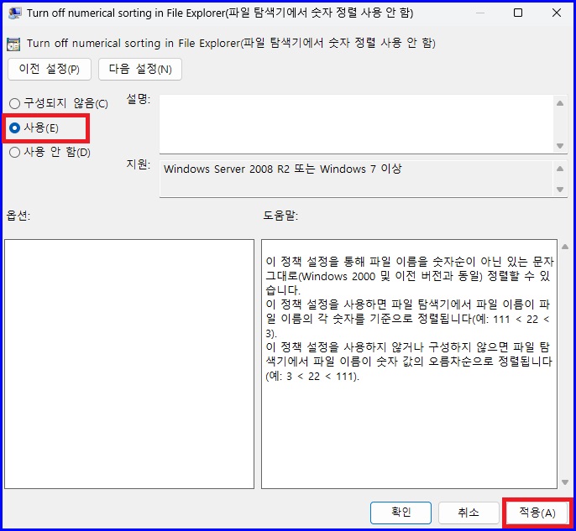576x531 pixels.
Task: Click the up arrow of 지원 box scrollbar
Action: pyautogui.click(x=560, y=169)
